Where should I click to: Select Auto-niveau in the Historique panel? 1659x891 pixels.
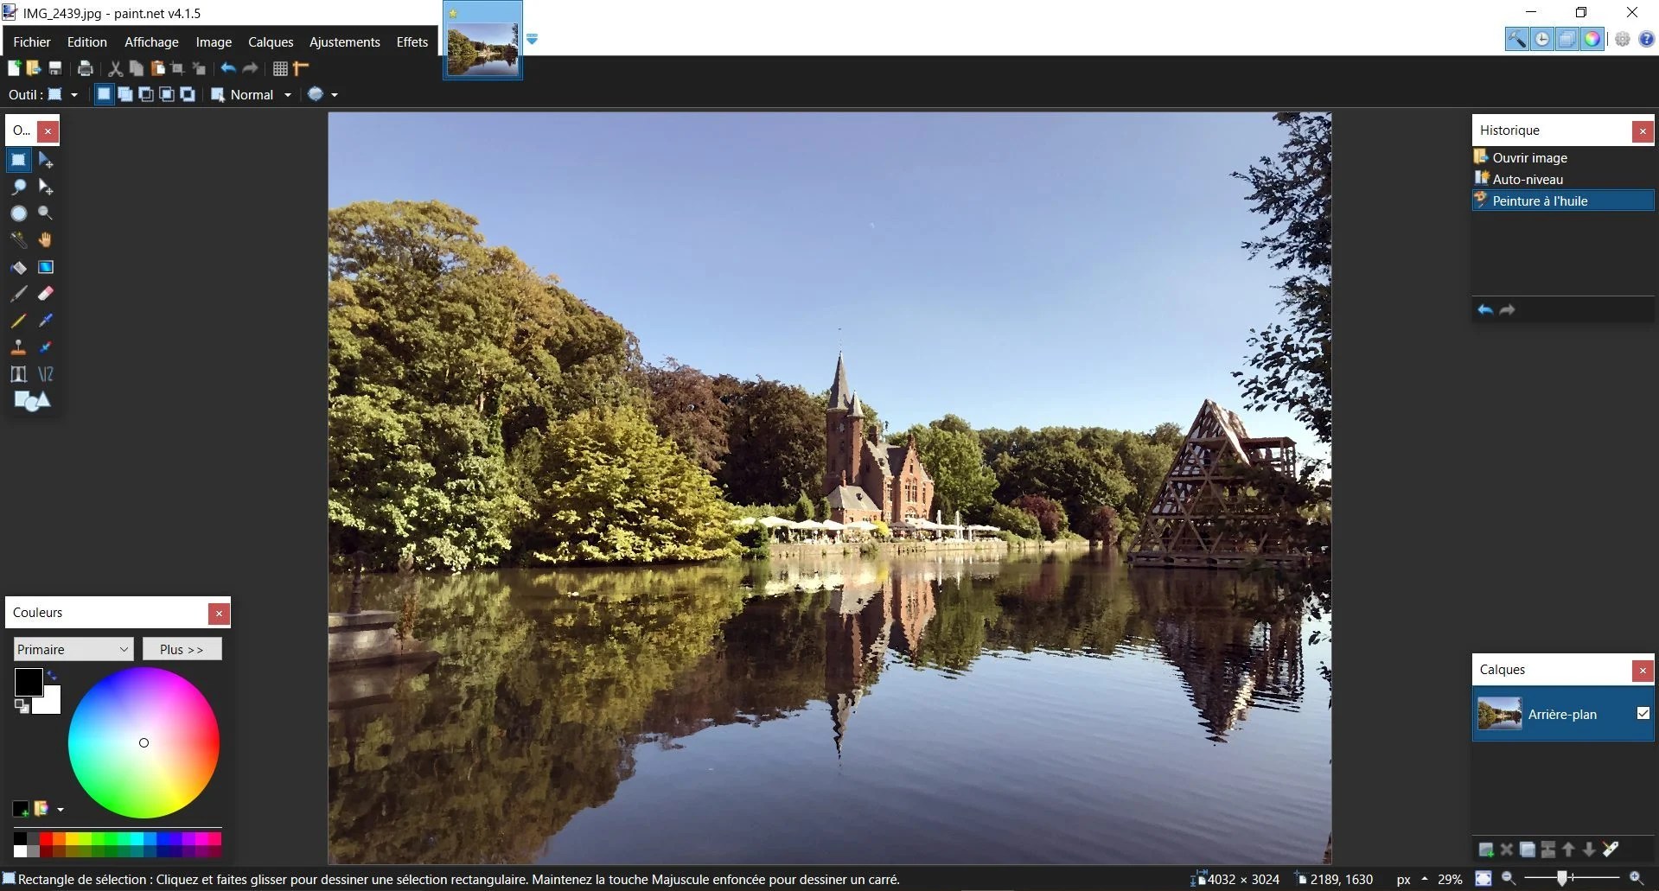[x=1528, y=179]
